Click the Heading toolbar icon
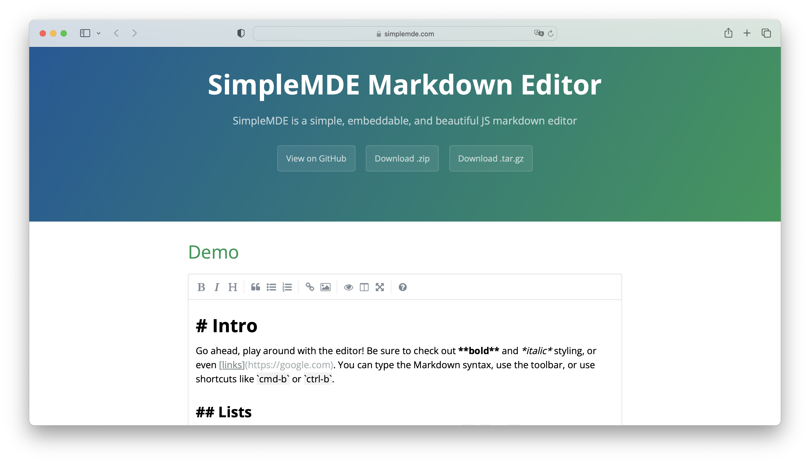This screenshot has width=810, height=464. coord(233,287)
